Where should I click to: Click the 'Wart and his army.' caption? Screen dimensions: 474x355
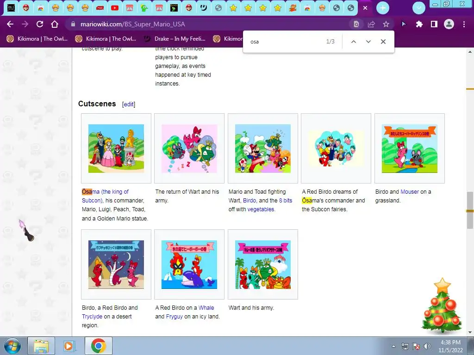point(251,307)
